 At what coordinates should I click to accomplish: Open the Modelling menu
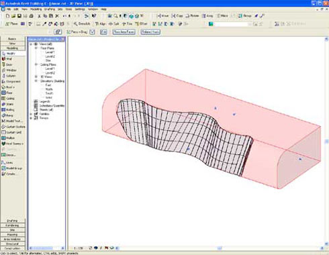(x=36, y=9)
